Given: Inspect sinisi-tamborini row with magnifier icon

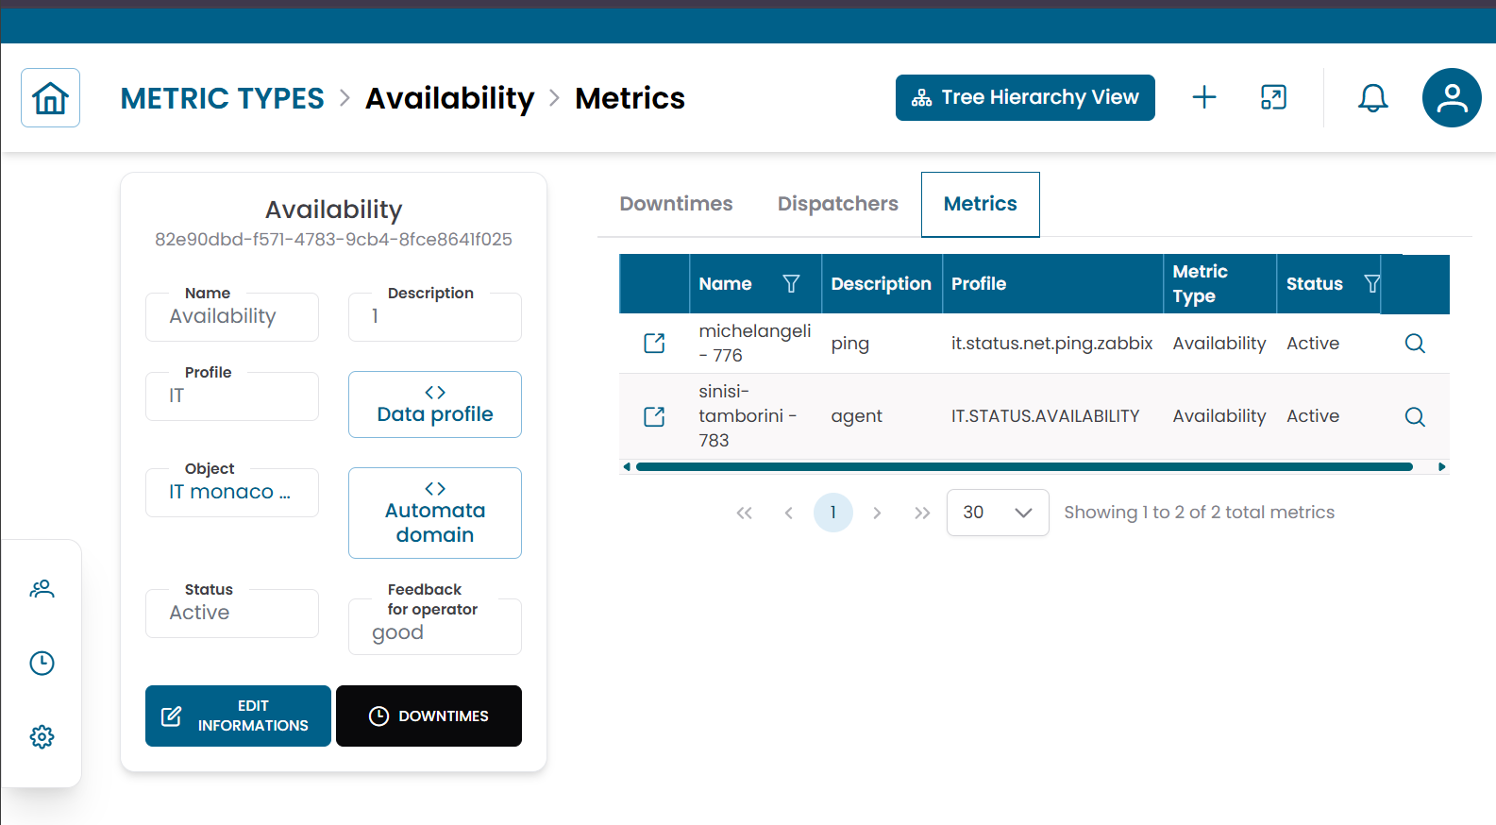Looking at the screenshot, I should point(1415,416).
